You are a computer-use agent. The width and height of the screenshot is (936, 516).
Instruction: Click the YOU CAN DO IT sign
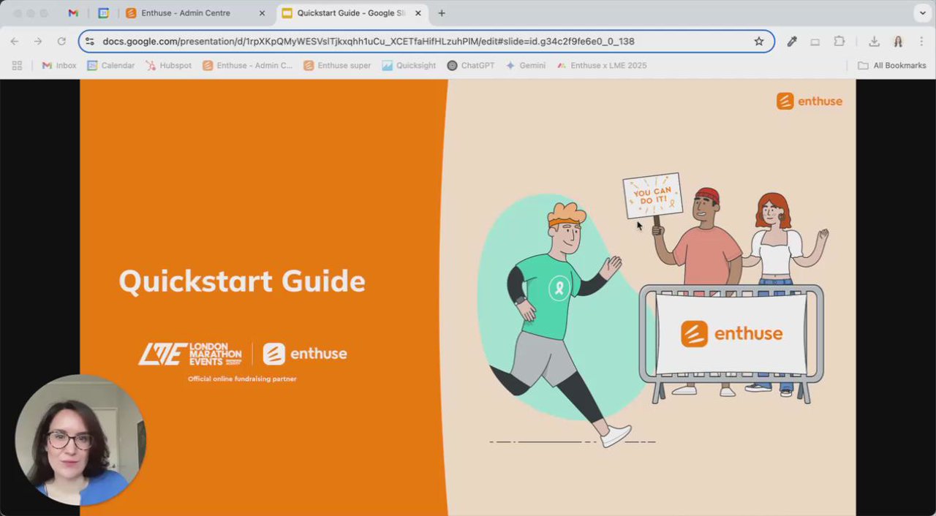tap(652, 195)
